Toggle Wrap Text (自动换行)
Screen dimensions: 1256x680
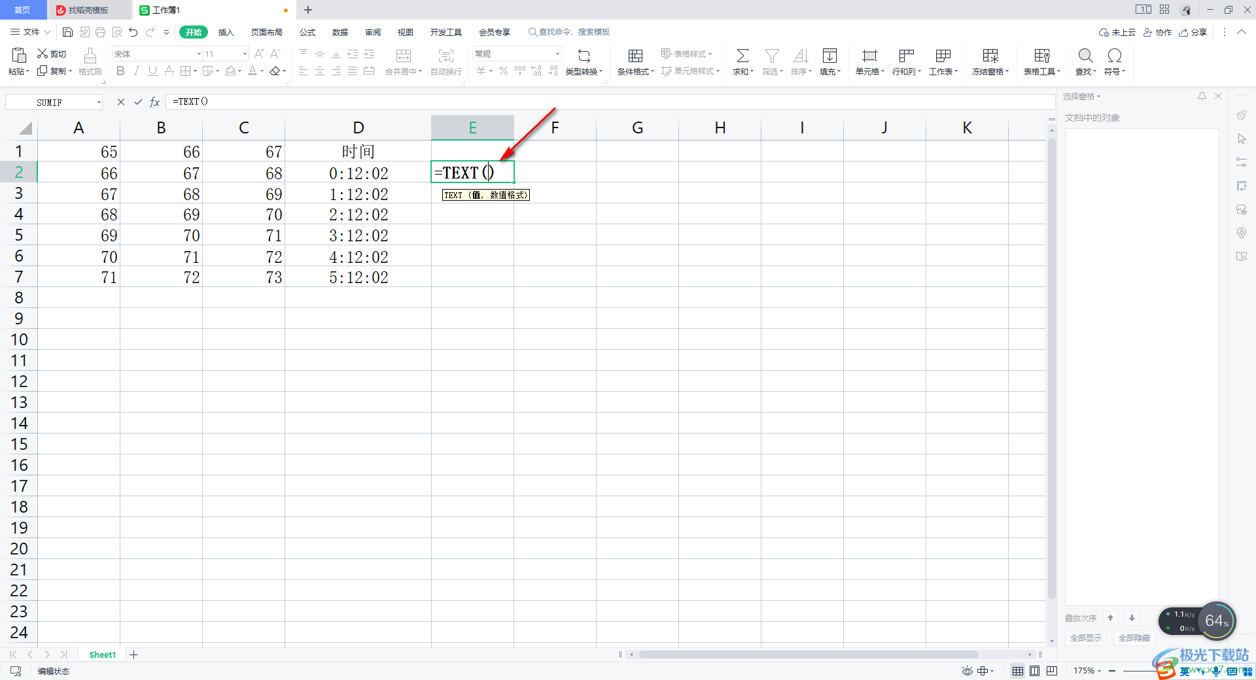pyautogui.click(x=446, y=61)
